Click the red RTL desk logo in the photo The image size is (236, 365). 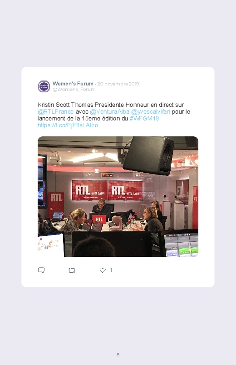coord(99,219)
